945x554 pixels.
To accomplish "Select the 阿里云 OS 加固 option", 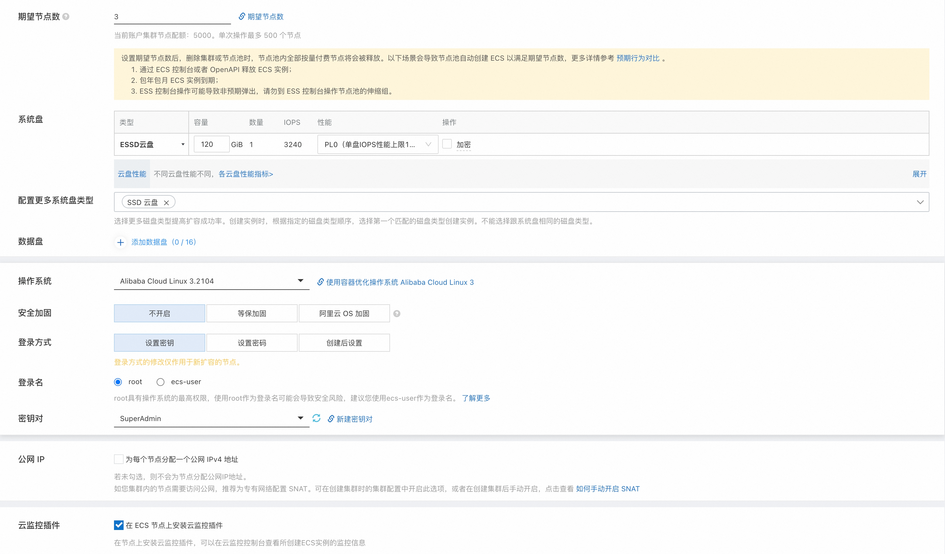I will click(x=344, y=313).
